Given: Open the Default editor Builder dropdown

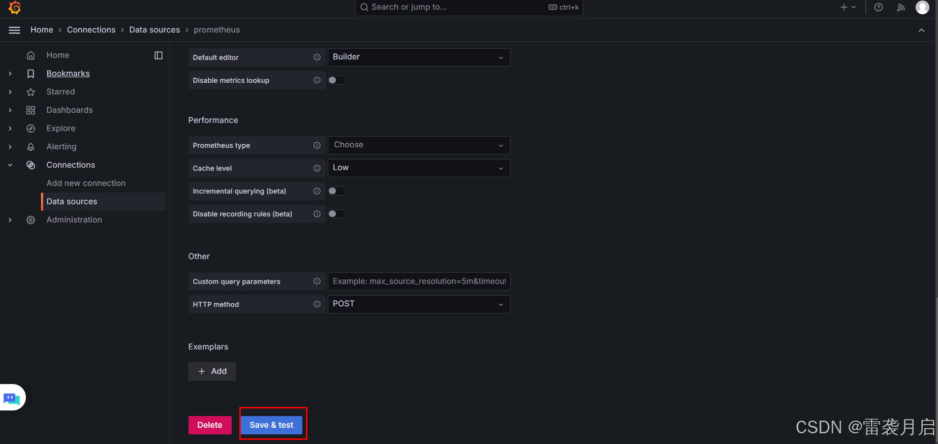Looking at the screenshot, I should pyautogui.click(x=419, y=57).
